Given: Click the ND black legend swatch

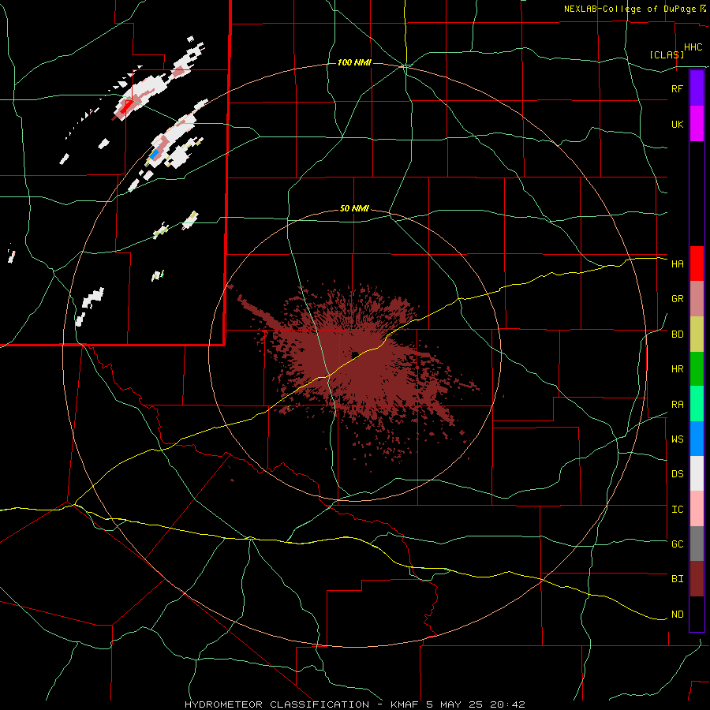Looking at the screenshot, I should tap(697, 614).
